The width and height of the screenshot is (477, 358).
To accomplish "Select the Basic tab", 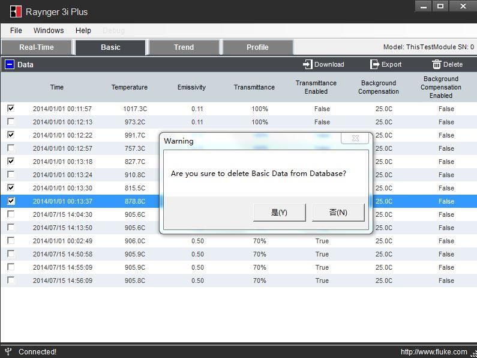I will pos(110,47).
